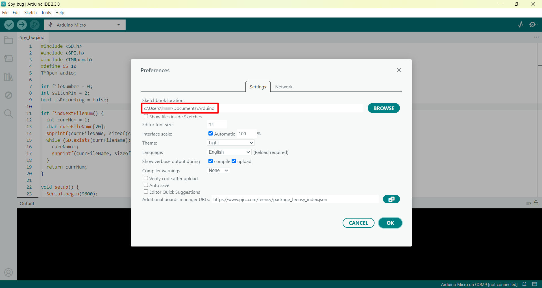Click the CANCEL button
This screenshot has width=542, height=288.
[x=358, y=223]
